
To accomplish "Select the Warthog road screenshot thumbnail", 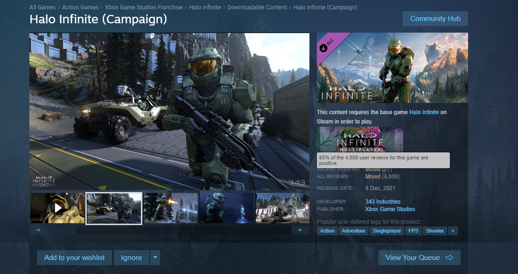I will pyautogui.click(x=114, y=208).
